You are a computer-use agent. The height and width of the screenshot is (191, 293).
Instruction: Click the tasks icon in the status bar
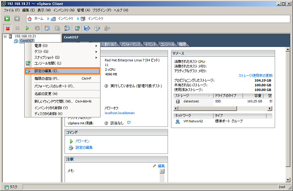coord(7,187)
